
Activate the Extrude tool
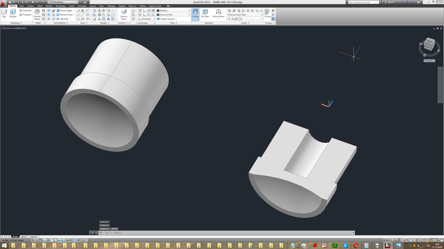click(13, 13)
